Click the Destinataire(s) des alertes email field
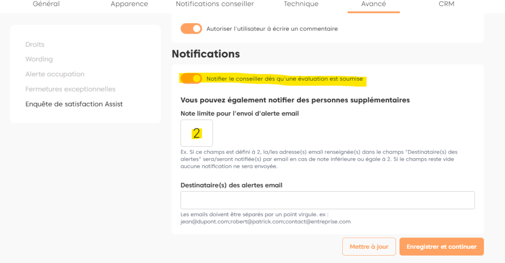Image resolution: width=505 pixels, height=263 pixels. [327, 200]
